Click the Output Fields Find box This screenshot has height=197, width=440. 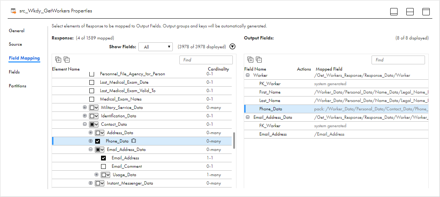pyautogui.click(x=398, y=60)
